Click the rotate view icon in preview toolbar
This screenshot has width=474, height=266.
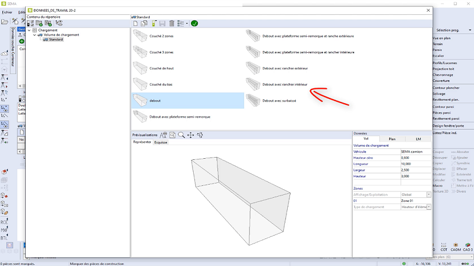point(200,135)
